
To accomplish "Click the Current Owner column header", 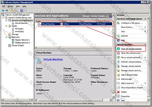I will [x=104, y=21].
